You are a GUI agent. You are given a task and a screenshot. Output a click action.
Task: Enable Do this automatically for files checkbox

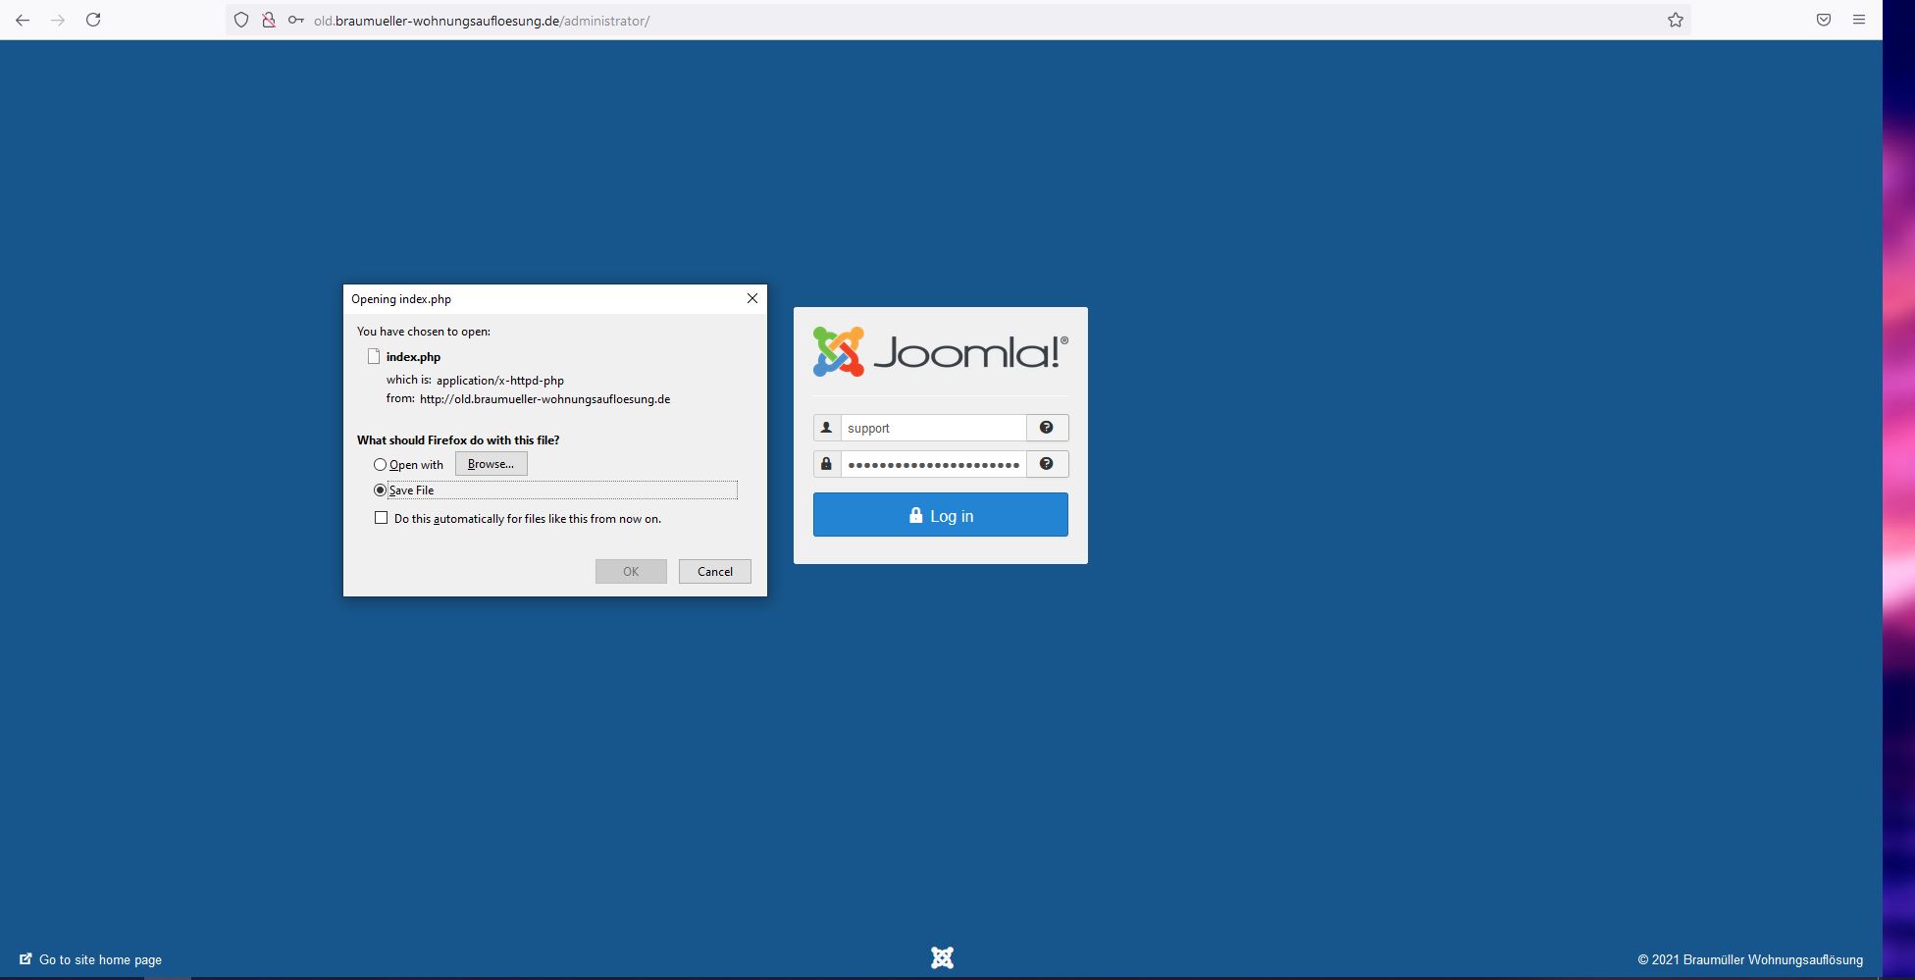pos(382,518)
